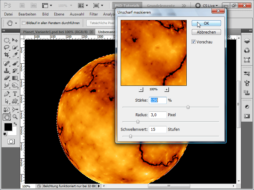
Task: Select the 3D Camera tool
Action: (x=15, y=109)
